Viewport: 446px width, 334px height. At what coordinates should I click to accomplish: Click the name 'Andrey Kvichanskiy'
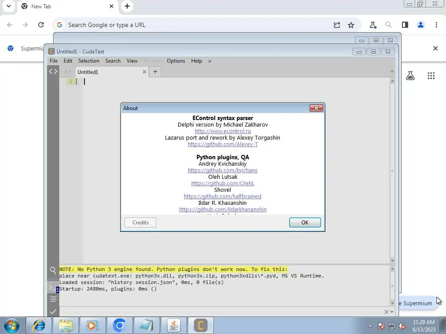coord(223,164)
